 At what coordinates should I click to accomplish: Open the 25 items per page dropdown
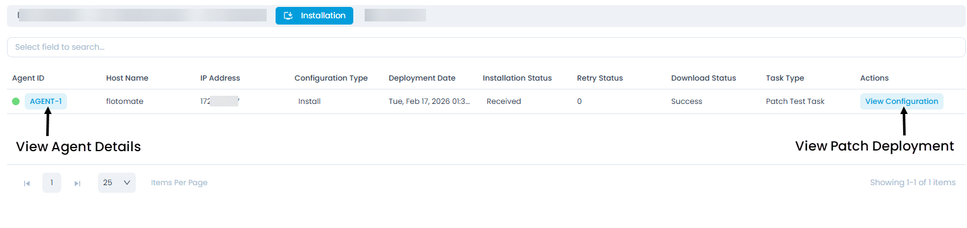click(117, 183)
